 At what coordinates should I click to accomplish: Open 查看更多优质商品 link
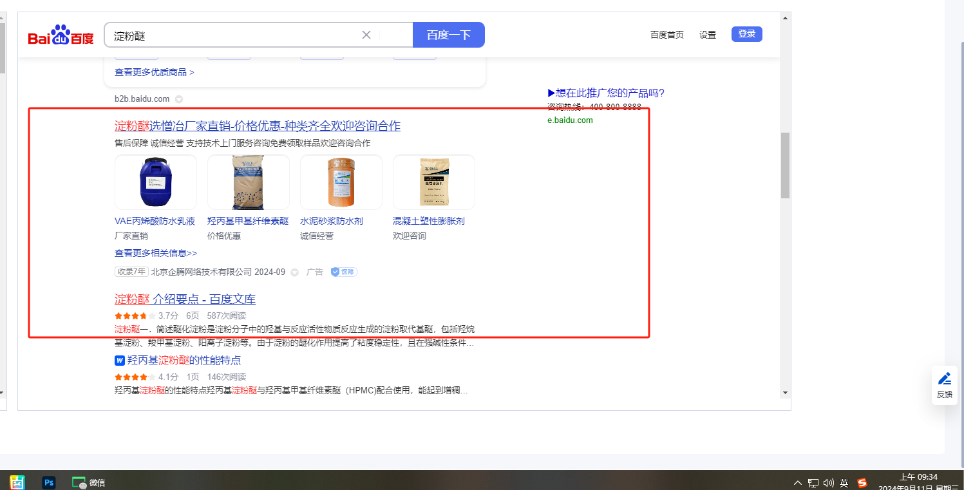coord(155,72)
